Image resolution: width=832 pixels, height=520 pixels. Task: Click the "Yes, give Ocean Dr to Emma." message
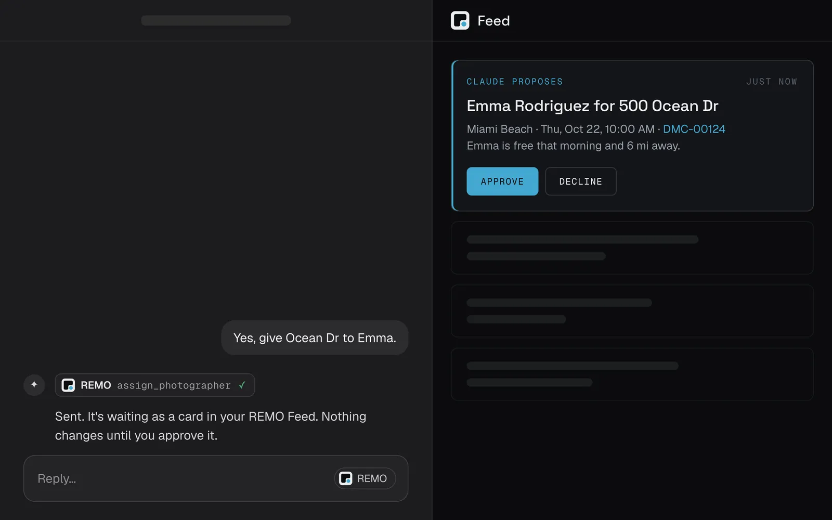(x=315, y=338)
